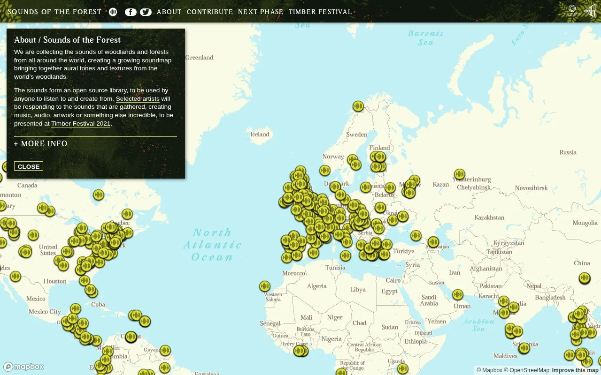Follow the Timber Festival 2021 link
Screen dimensions: 601x375
pos(81,124)
